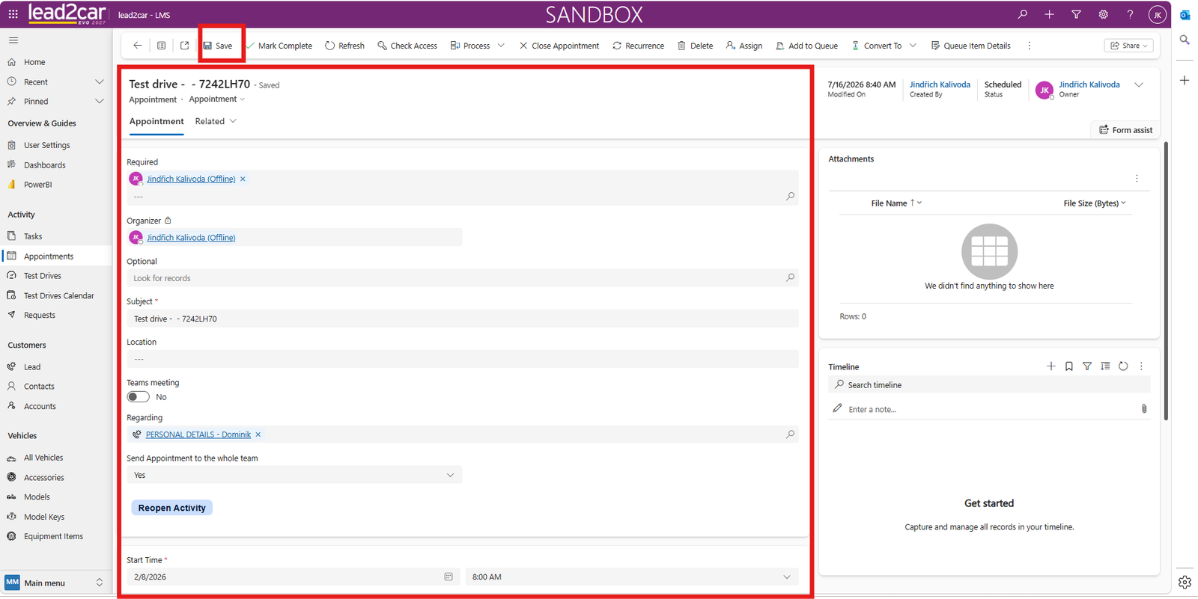Open the advanced filter funnel in the header

click(x=1076, y=14)
